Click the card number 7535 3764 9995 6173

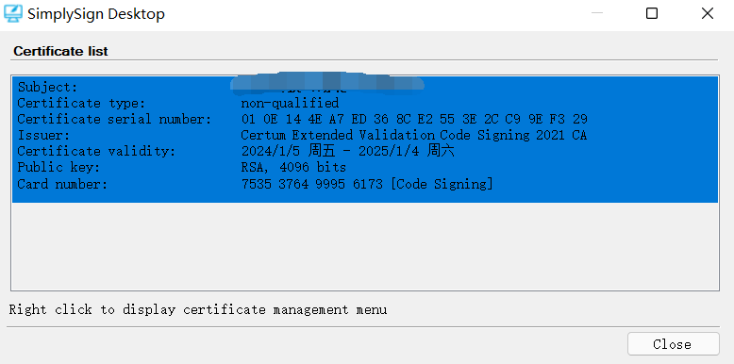[x=312, y=184]
